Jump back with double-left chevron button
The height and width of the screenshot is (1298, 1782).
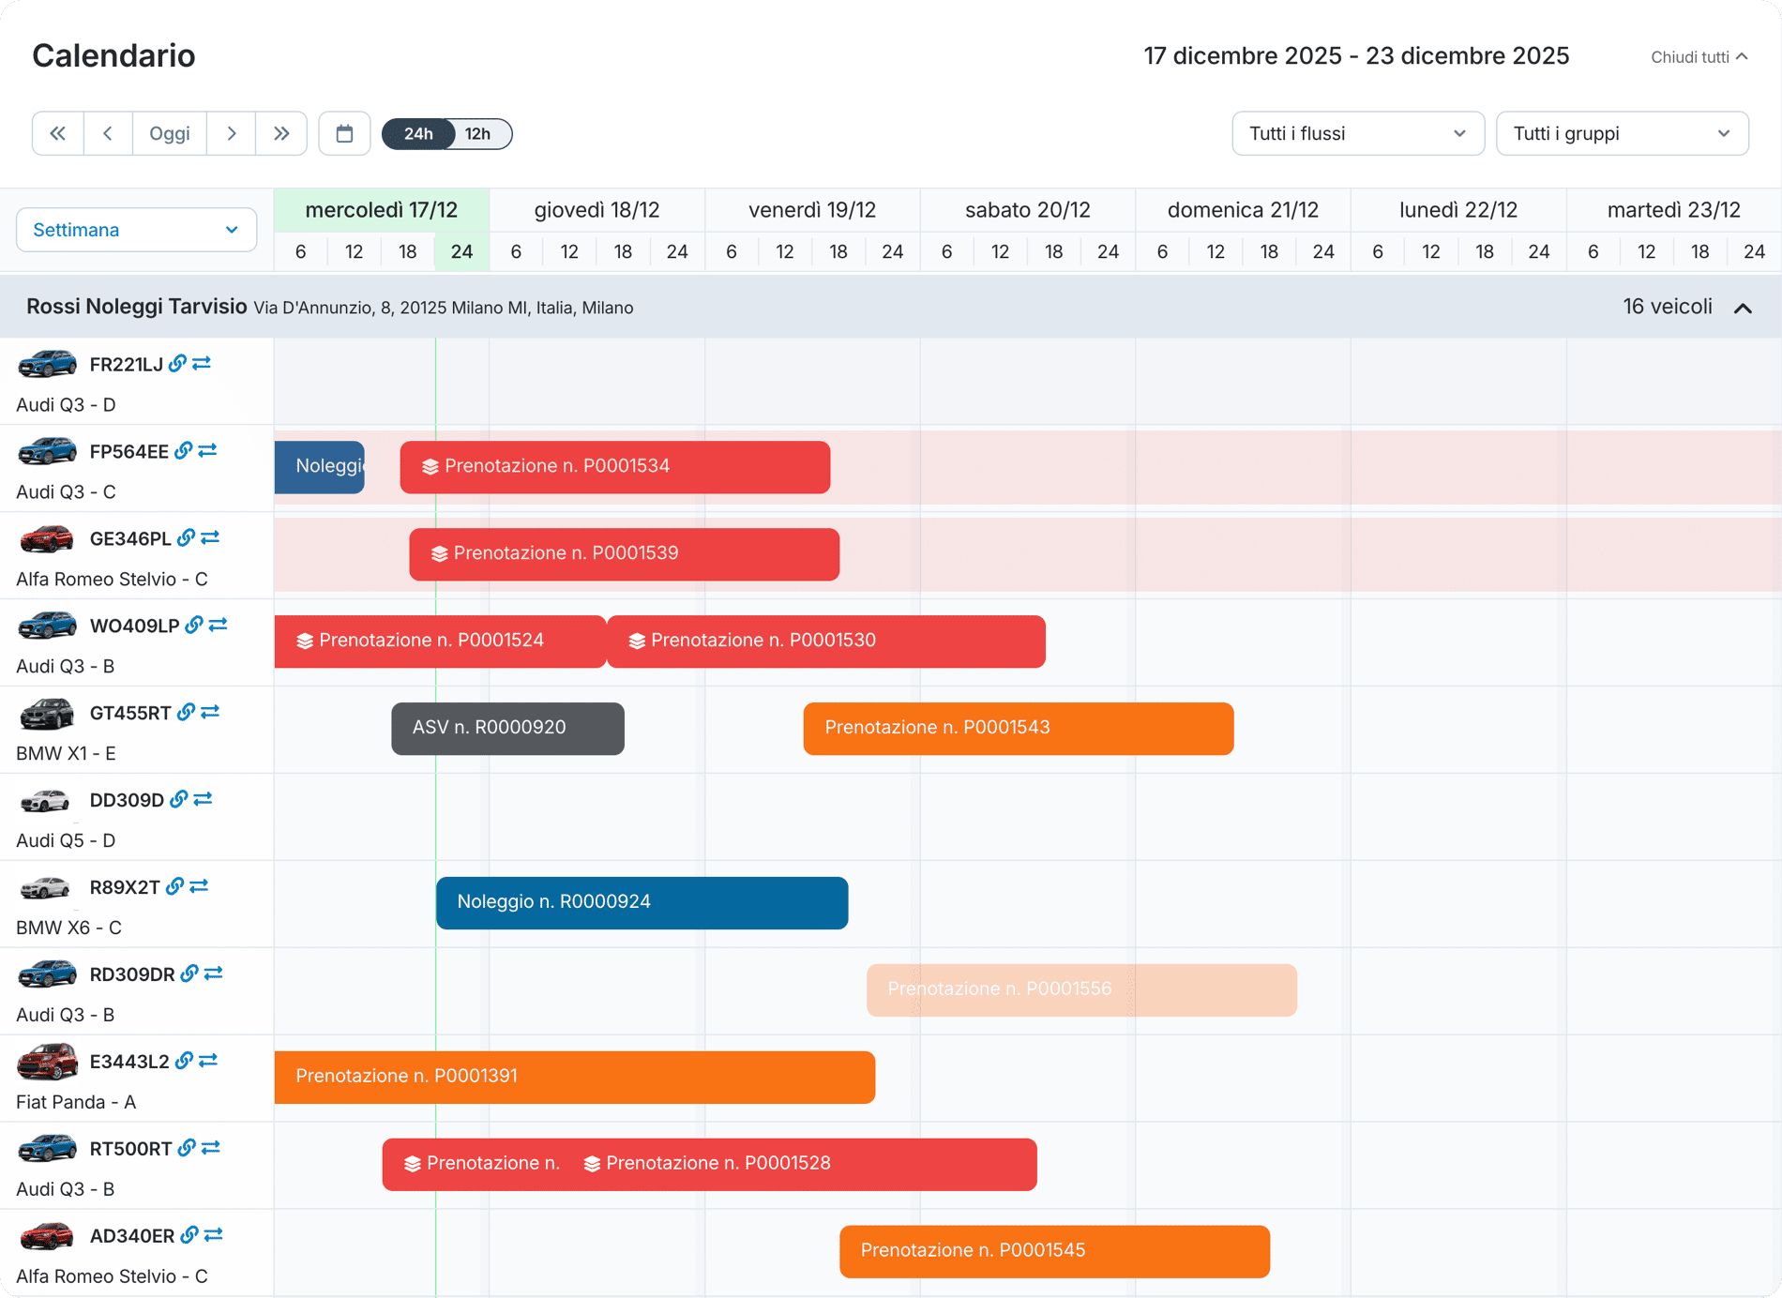point(58,133)
